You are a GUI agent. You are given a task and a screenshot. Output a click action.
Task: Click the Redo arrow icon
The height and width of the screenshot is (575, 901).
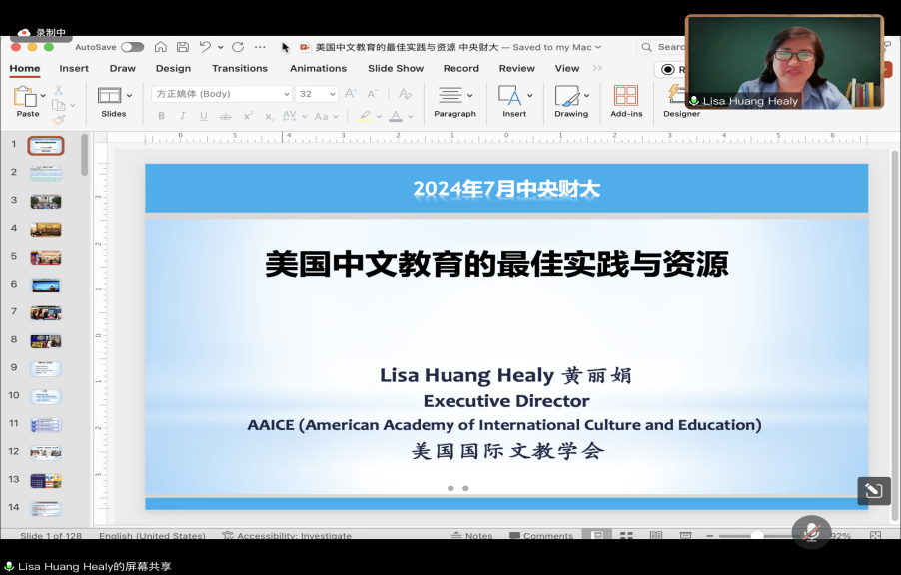238,47
